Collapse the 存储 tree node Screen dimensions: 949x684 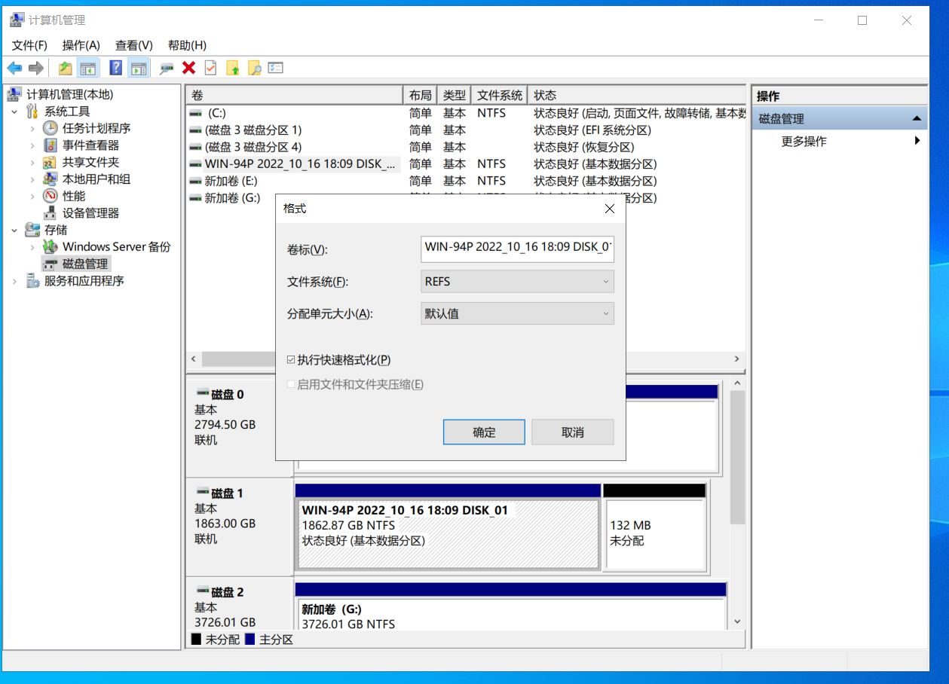[x=14, y=230]
